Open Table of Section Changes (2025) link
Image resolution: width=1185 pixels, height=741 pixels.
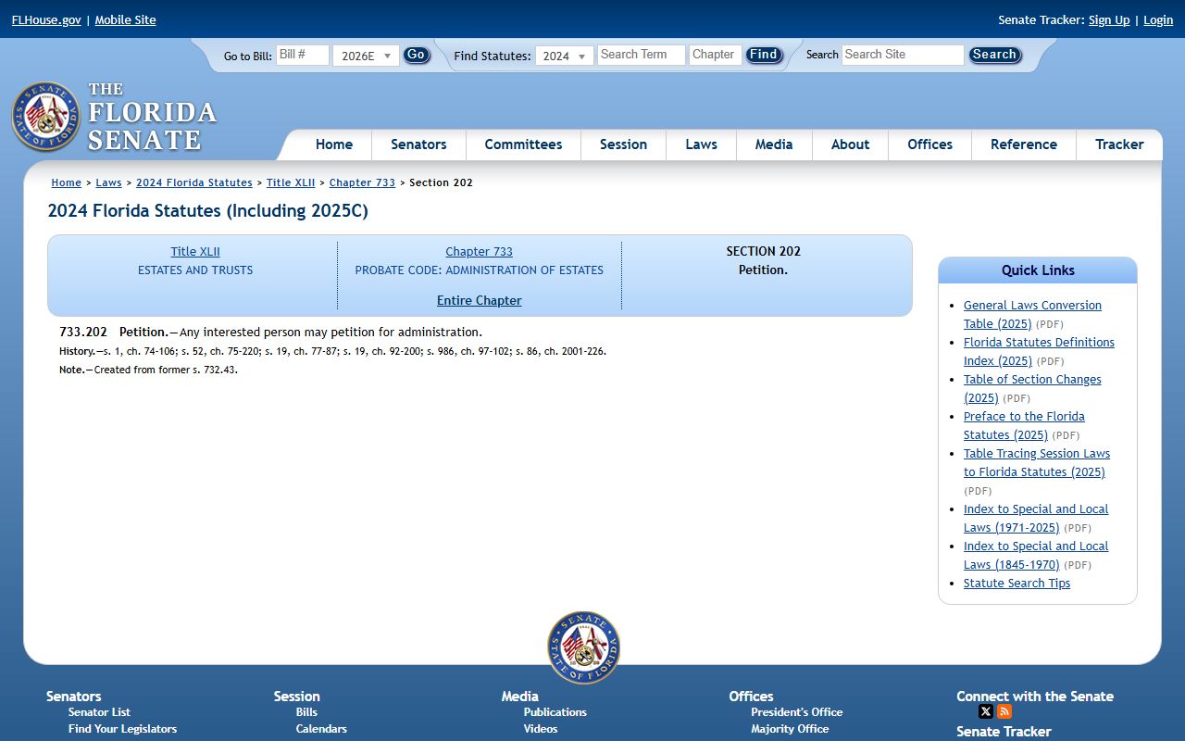point(1032,388)
